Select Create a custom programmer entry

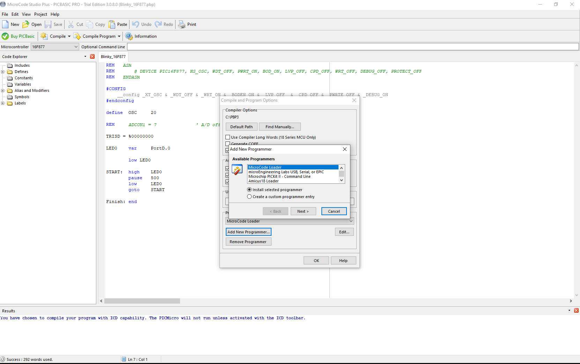249,197
